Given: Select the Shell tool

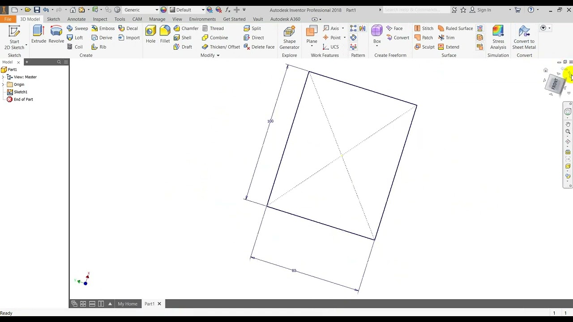Looking at the screenshot, I should pos(182,38).
